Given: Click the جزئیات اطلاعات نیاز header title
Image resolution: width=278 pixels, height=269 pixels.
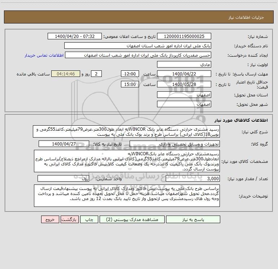Looking at the screenshot, I should (x=246, y=17).
